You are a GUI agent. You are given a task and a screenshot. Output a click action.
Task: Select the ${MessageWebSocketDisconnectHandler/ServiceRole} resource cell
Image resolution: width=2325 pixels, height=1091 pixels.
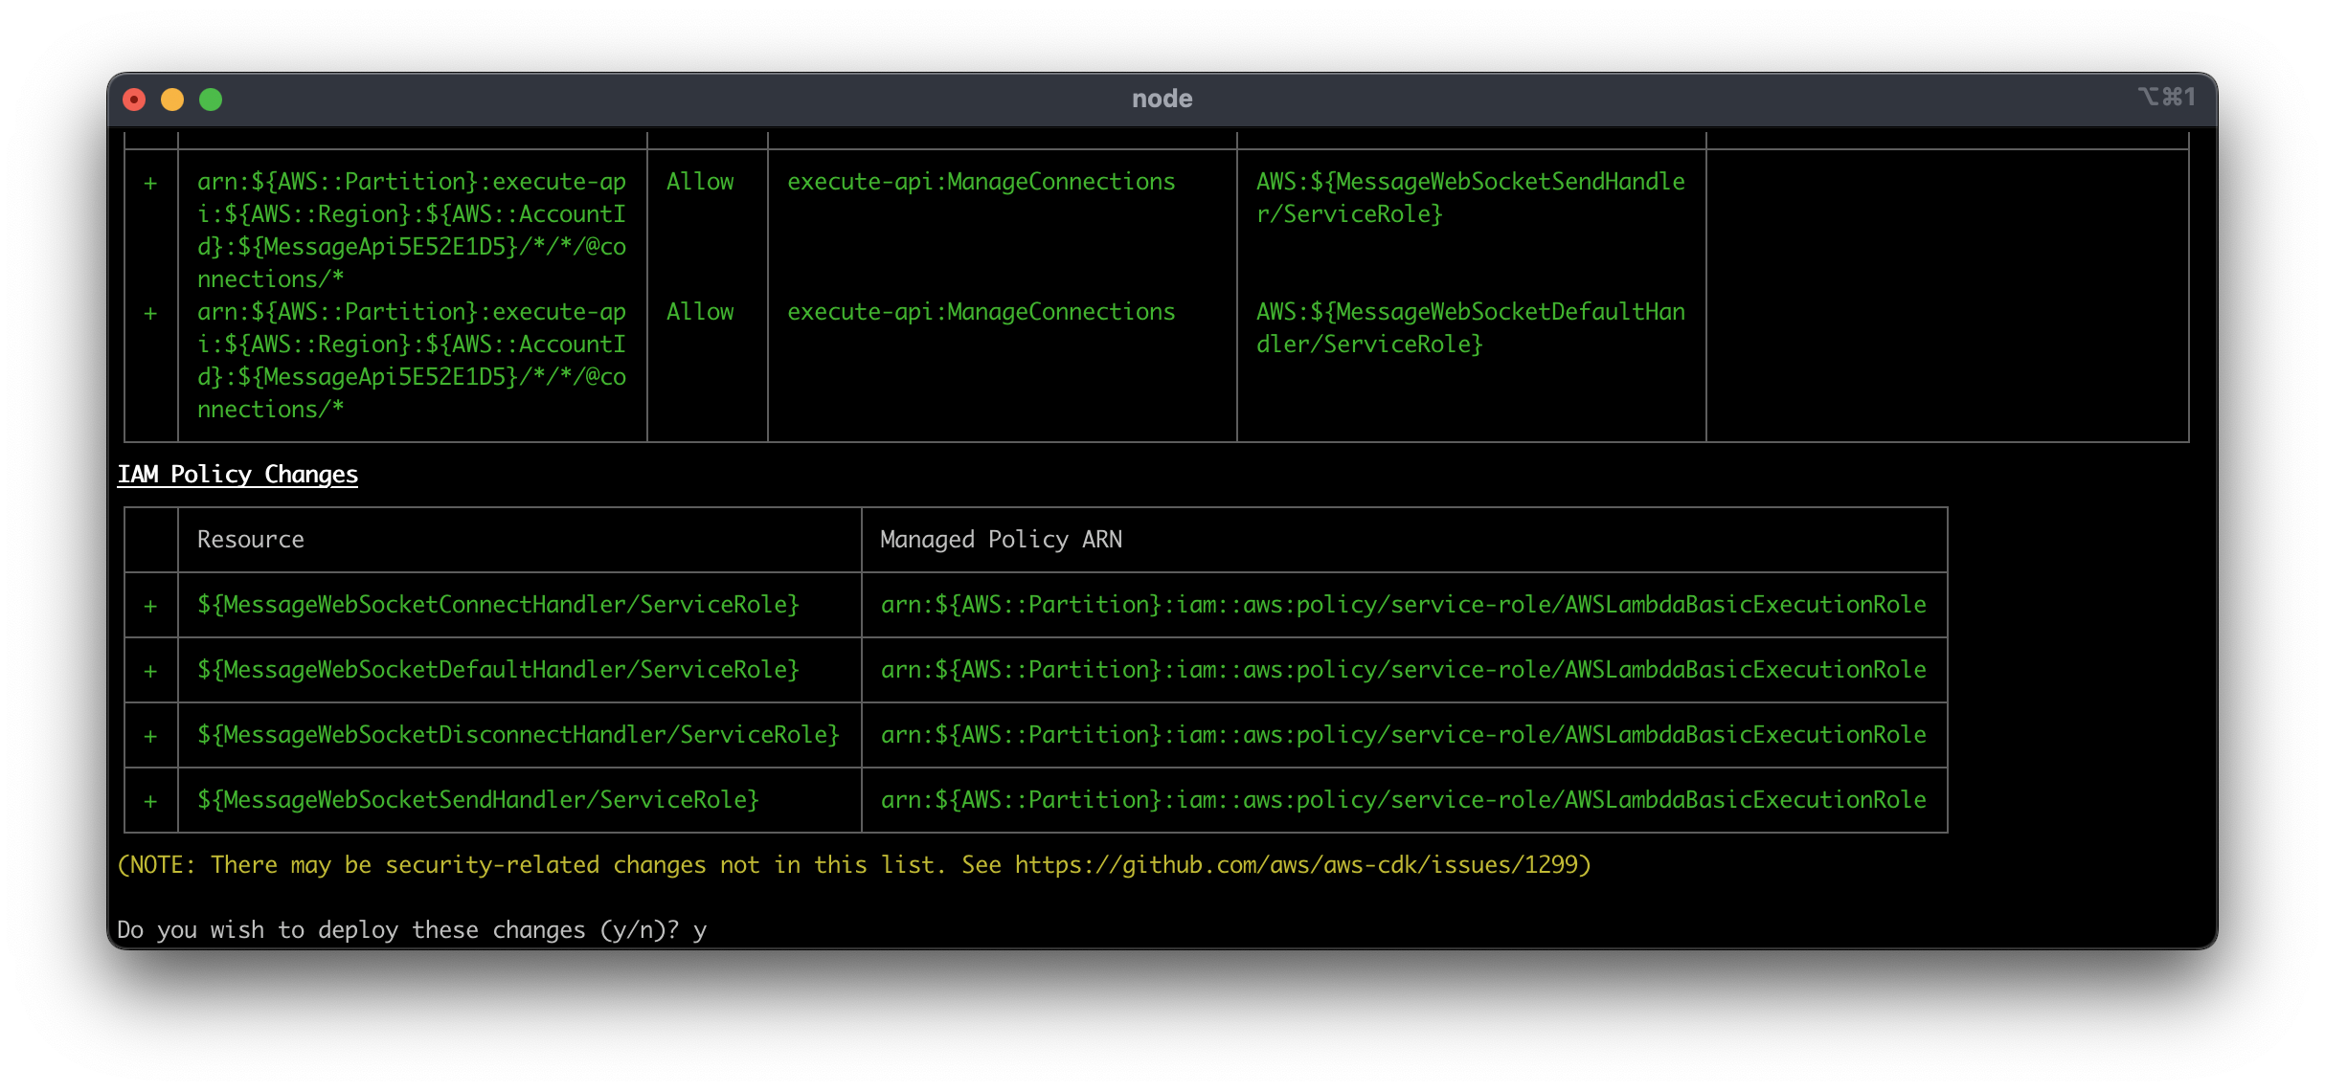pos(518,735)
